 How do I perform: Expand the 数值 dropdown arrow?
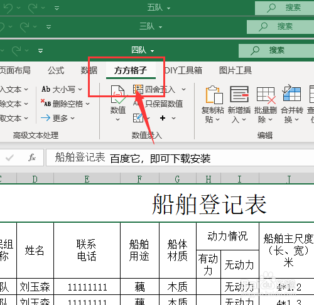[x=118, y=120]
